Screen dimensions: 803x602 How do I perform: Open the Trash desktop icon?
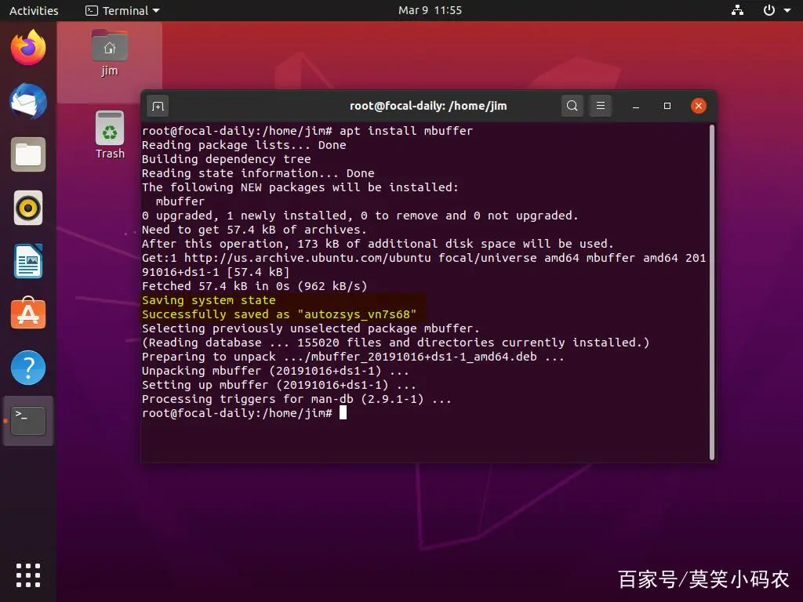click(110, 136)
